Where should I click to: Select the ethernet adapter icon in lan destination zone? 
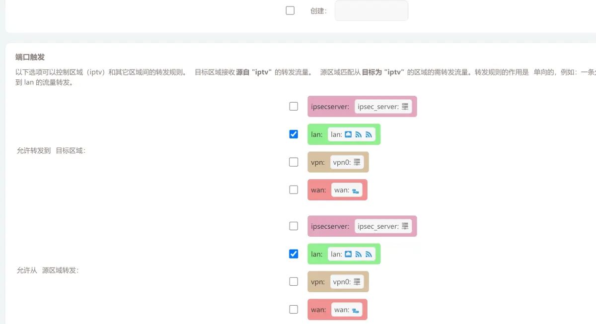click(348, 134)
